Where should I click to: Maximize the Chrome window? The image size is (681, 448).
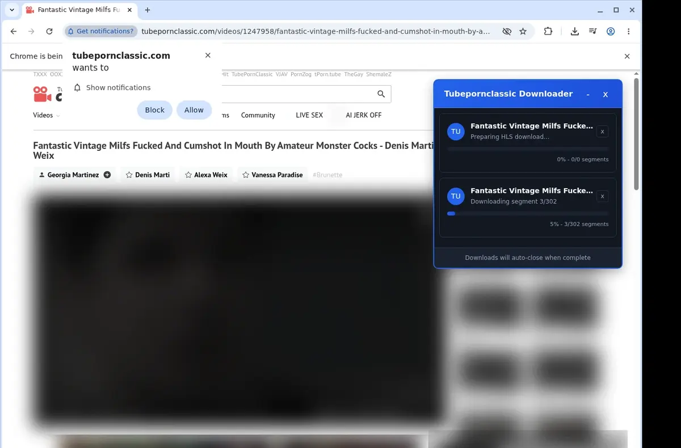[x=616, y=10]
